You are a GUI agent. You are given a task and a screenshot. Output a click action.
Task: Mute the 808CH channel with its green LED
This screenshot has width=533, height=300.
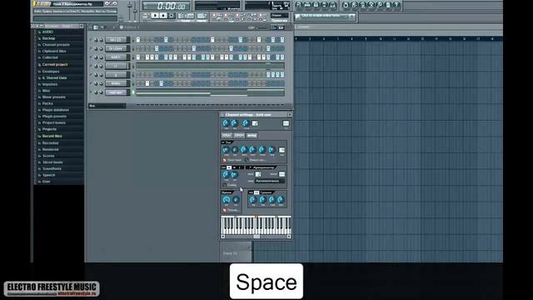(91, 57)
